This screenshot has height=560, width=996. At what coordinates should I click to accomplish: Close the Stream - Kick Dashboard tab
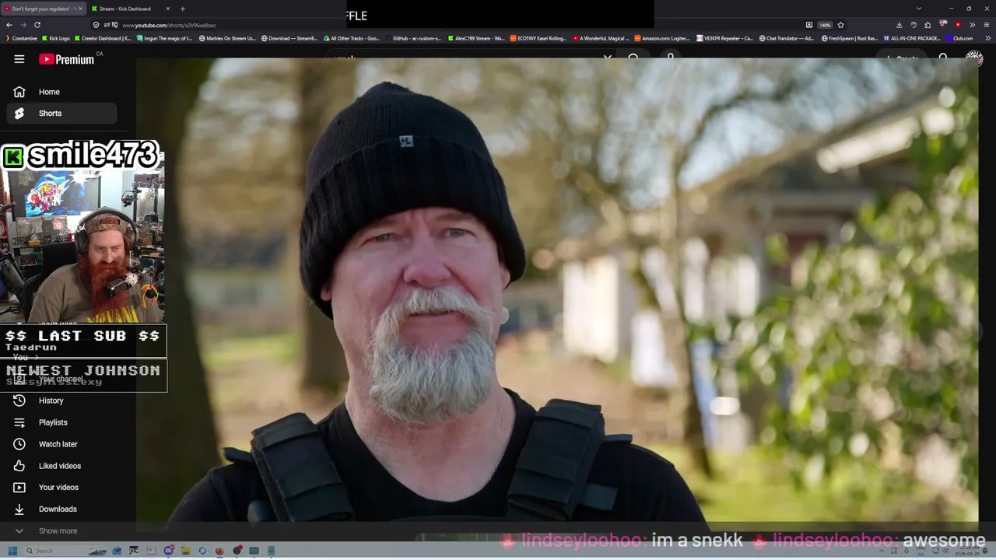click(x=168, y=9)
